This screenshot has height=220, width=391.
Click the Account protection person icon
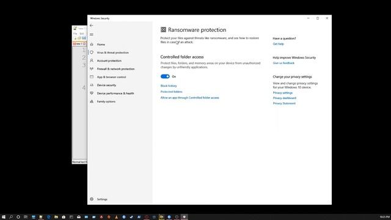[x=92, y=61]
